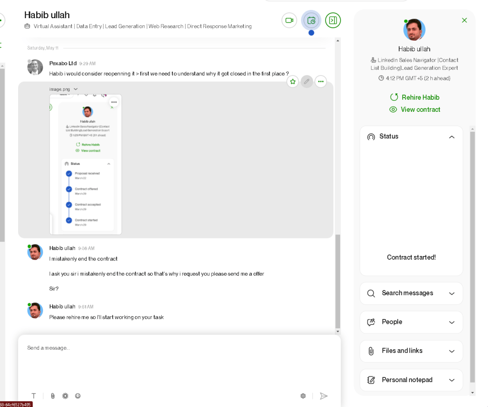Open text formatting T tool

[x=33, y=396]
